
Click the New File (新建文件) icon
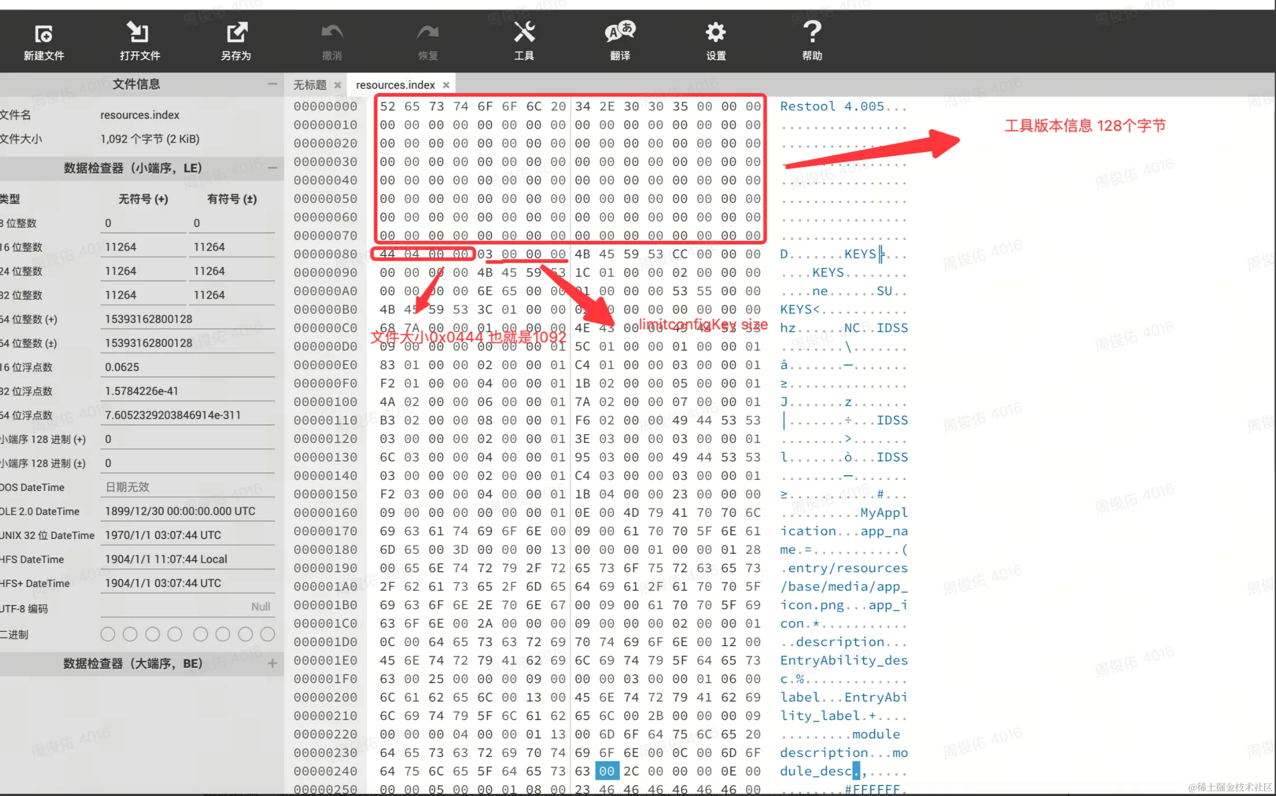click(x=43, y=34)
